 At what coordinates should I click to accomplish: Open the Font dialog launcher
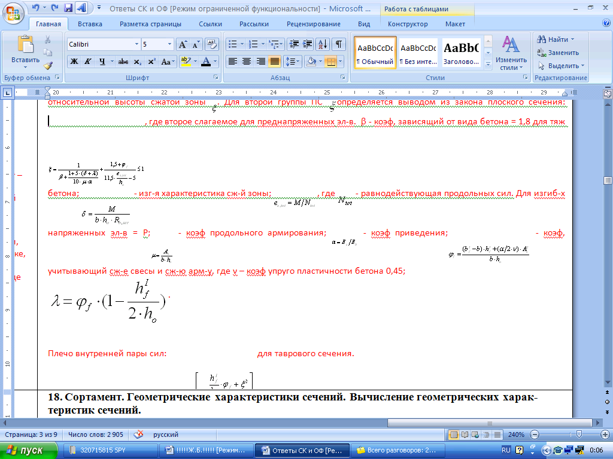(216, 77)
